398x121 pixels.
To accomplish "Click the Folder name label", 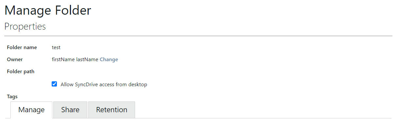I will click(x=22, y=47).
